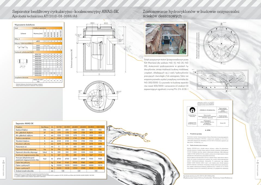261x185 pixels.
Task: Click the vertical label "Schemat separatora SK"
Action: [71, 59]
